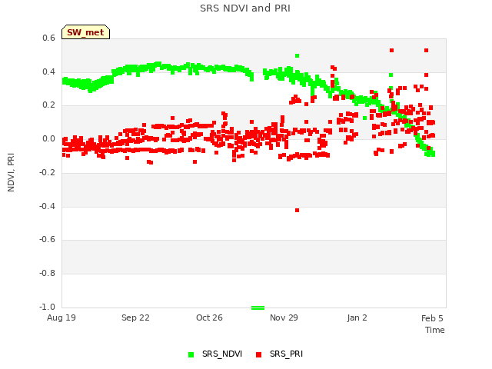Click the Sep 22 x-axis tick label
This screenshot has width=492, height=369.
pos(135,317)
